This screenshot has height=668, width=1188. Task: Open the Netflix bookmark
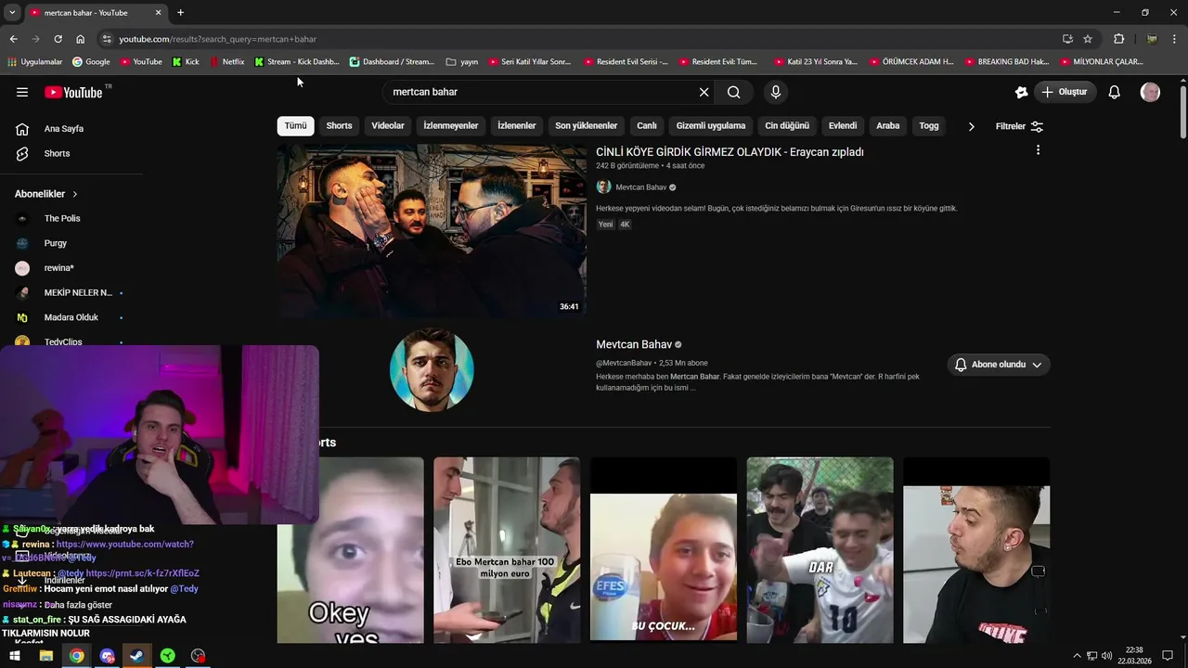tap(226, 61)
